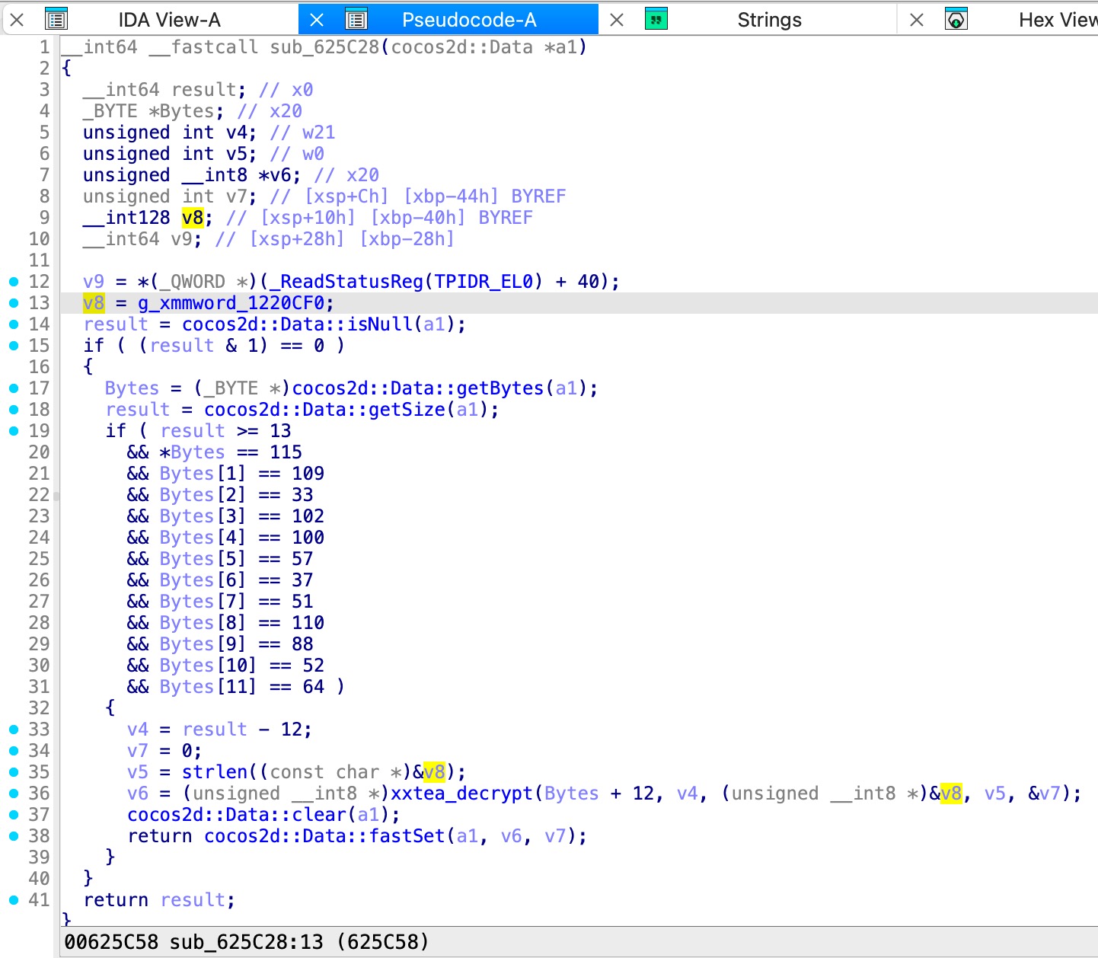1098x958 pixels.
Task: Click the IDA View-A tab icon
Action: 56,19
